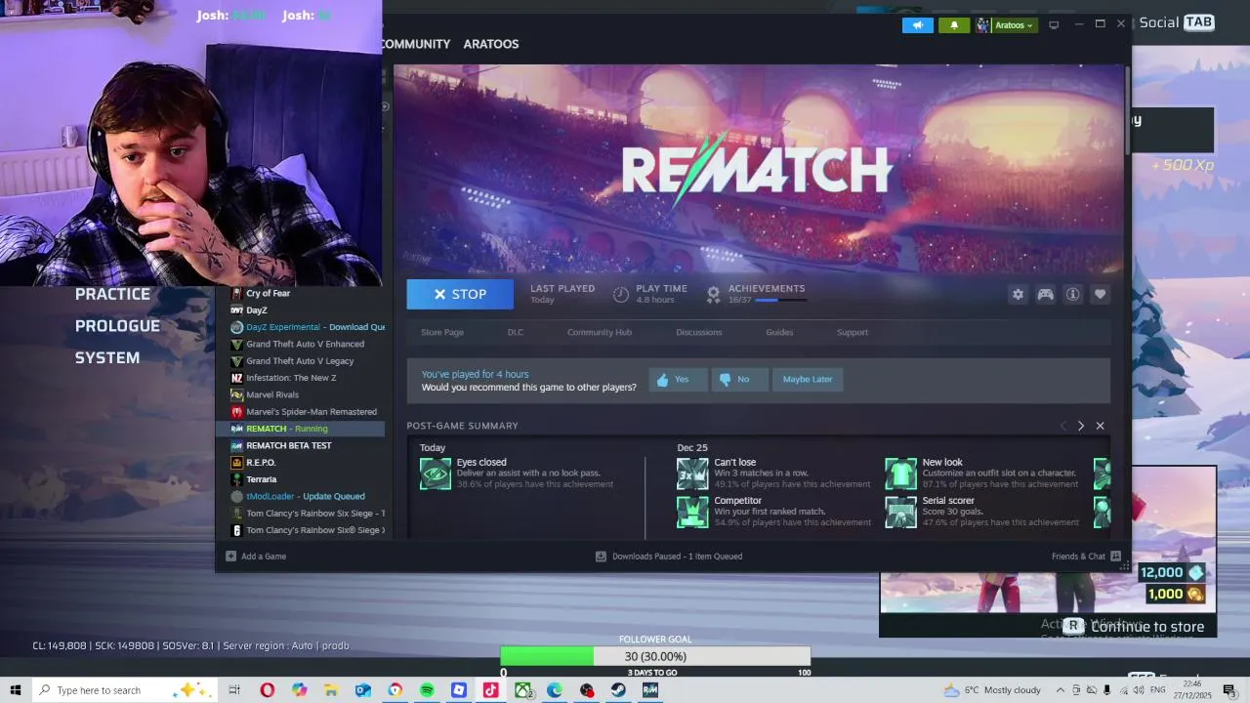The width and height of the screenshot is (1250, 703).
Task: Open REMATCH game settings gear
Action: click(1018, 294)
